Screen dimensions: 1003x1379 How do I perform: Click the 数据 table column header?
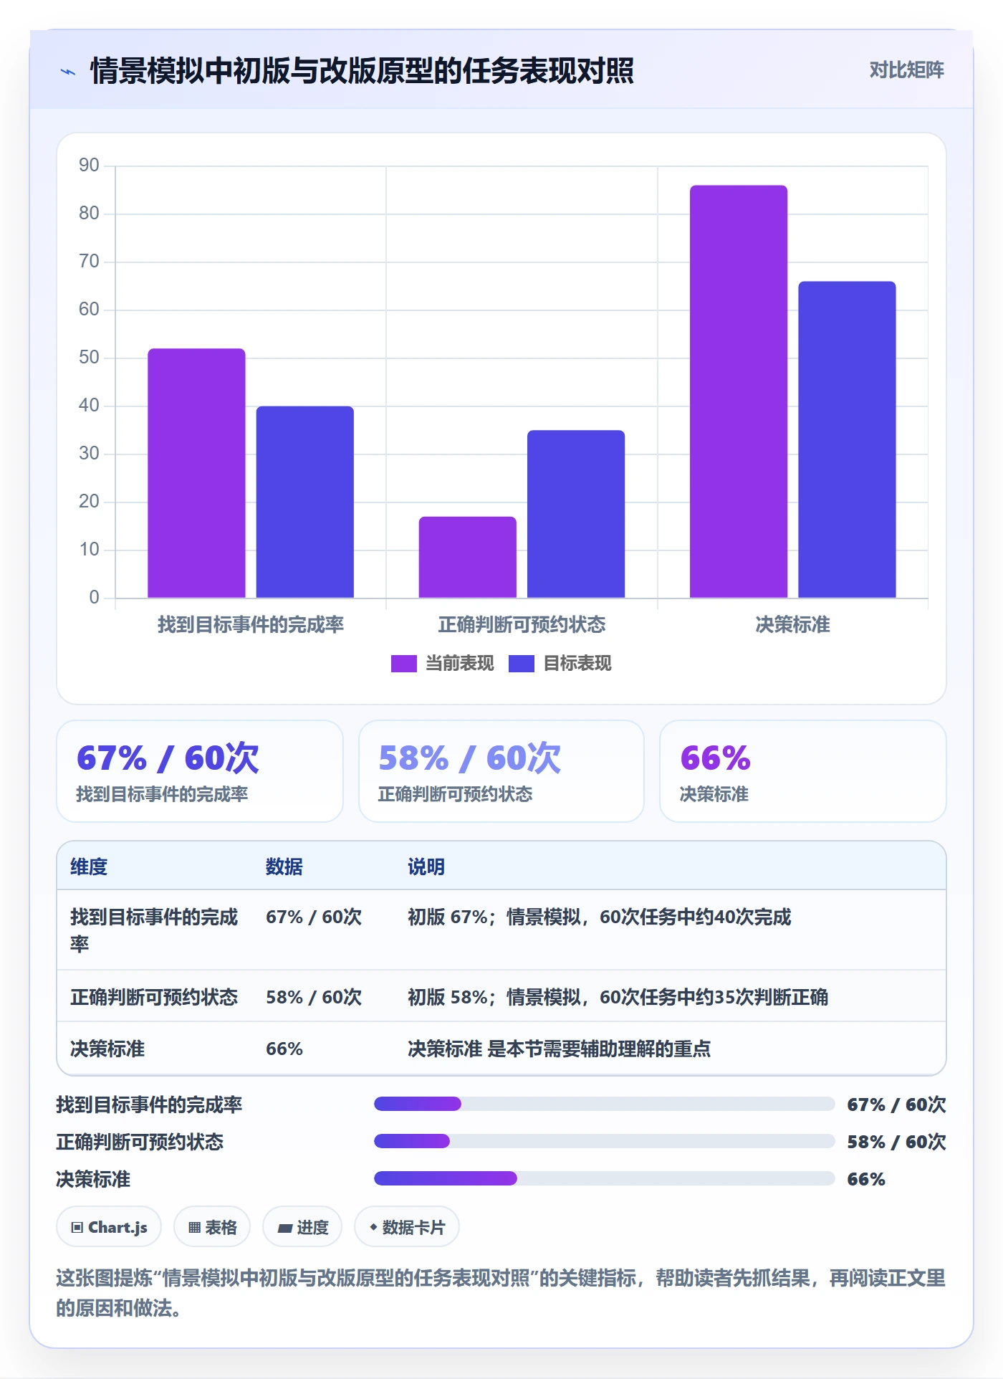(284, 867)
